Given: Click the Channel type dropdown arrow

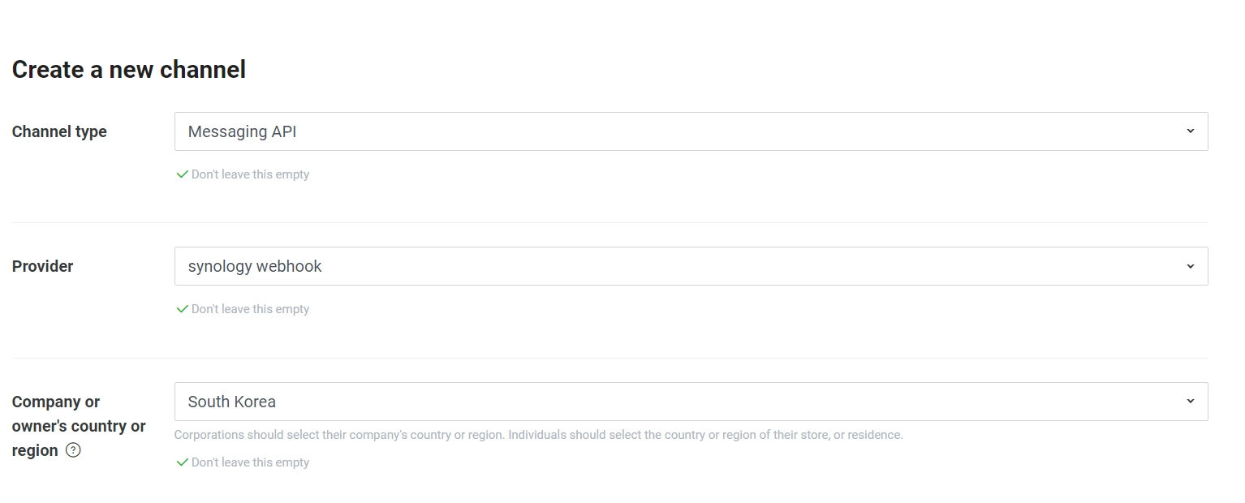Looking at the screenshot, I should tap(1190, 131).
